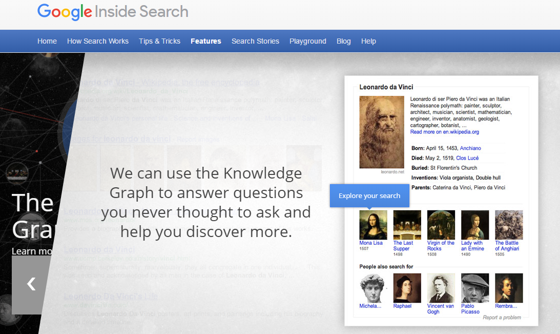The width and height of the screenshot is (560, 334).
Task: Click Leonardo da Vinci portrait image
Action: 381,132
